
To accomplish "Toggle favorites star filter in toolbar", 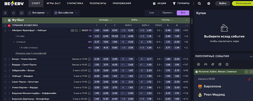I will pos(13,13).
